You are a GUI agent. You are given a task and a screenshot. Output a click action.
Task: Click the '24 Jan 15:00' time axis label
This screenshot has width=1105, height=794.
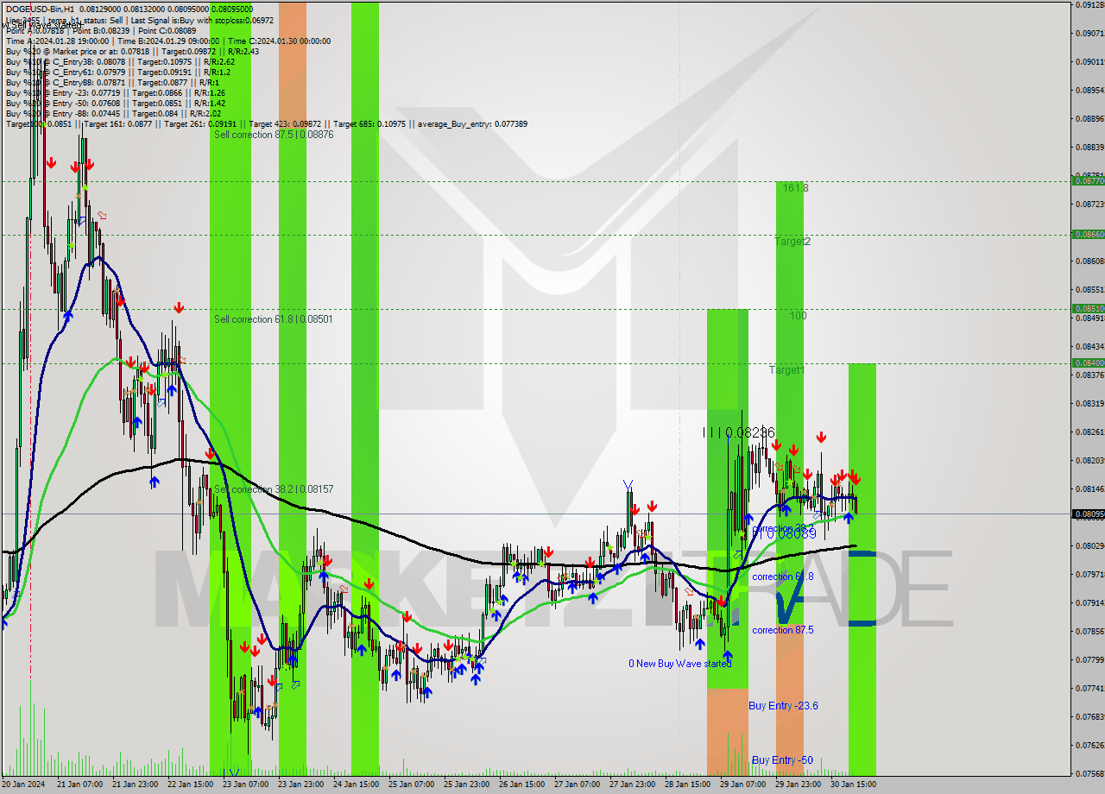pos(356,785)
